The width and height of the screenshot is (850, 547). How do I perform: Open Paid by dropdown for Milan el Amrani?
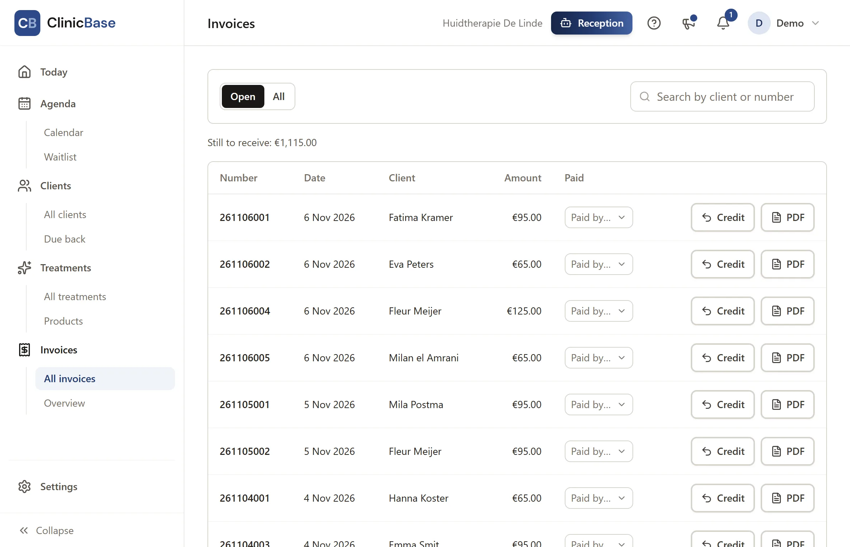coord(599,358)
